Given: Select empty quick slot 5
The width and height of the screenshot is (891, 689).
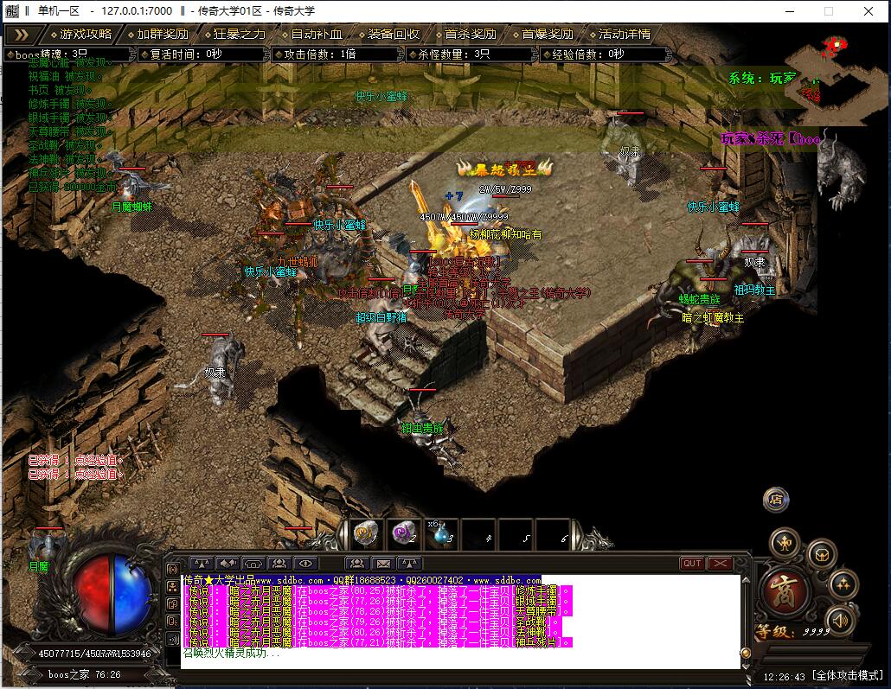Looking at the screenshot, I should (516, 534).
